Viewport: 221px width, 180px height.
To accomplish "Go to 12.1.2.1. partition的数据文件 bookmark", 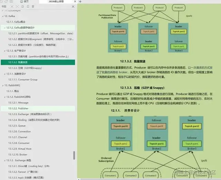I will point(41,33).
